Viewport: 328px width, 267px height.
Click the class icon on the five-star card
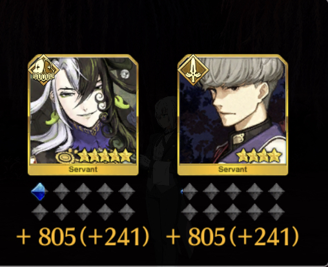click(44, 70)
